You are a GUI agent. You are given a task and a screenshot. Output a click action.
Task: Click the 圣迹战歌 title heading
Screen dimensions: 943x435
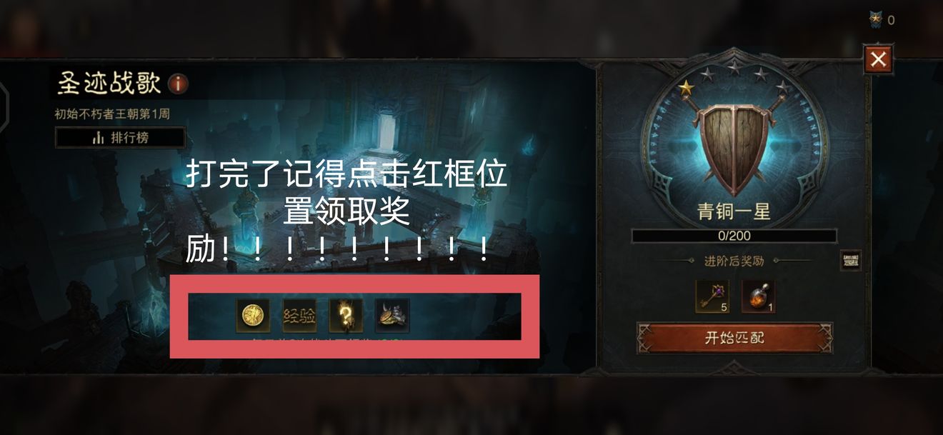109,84
